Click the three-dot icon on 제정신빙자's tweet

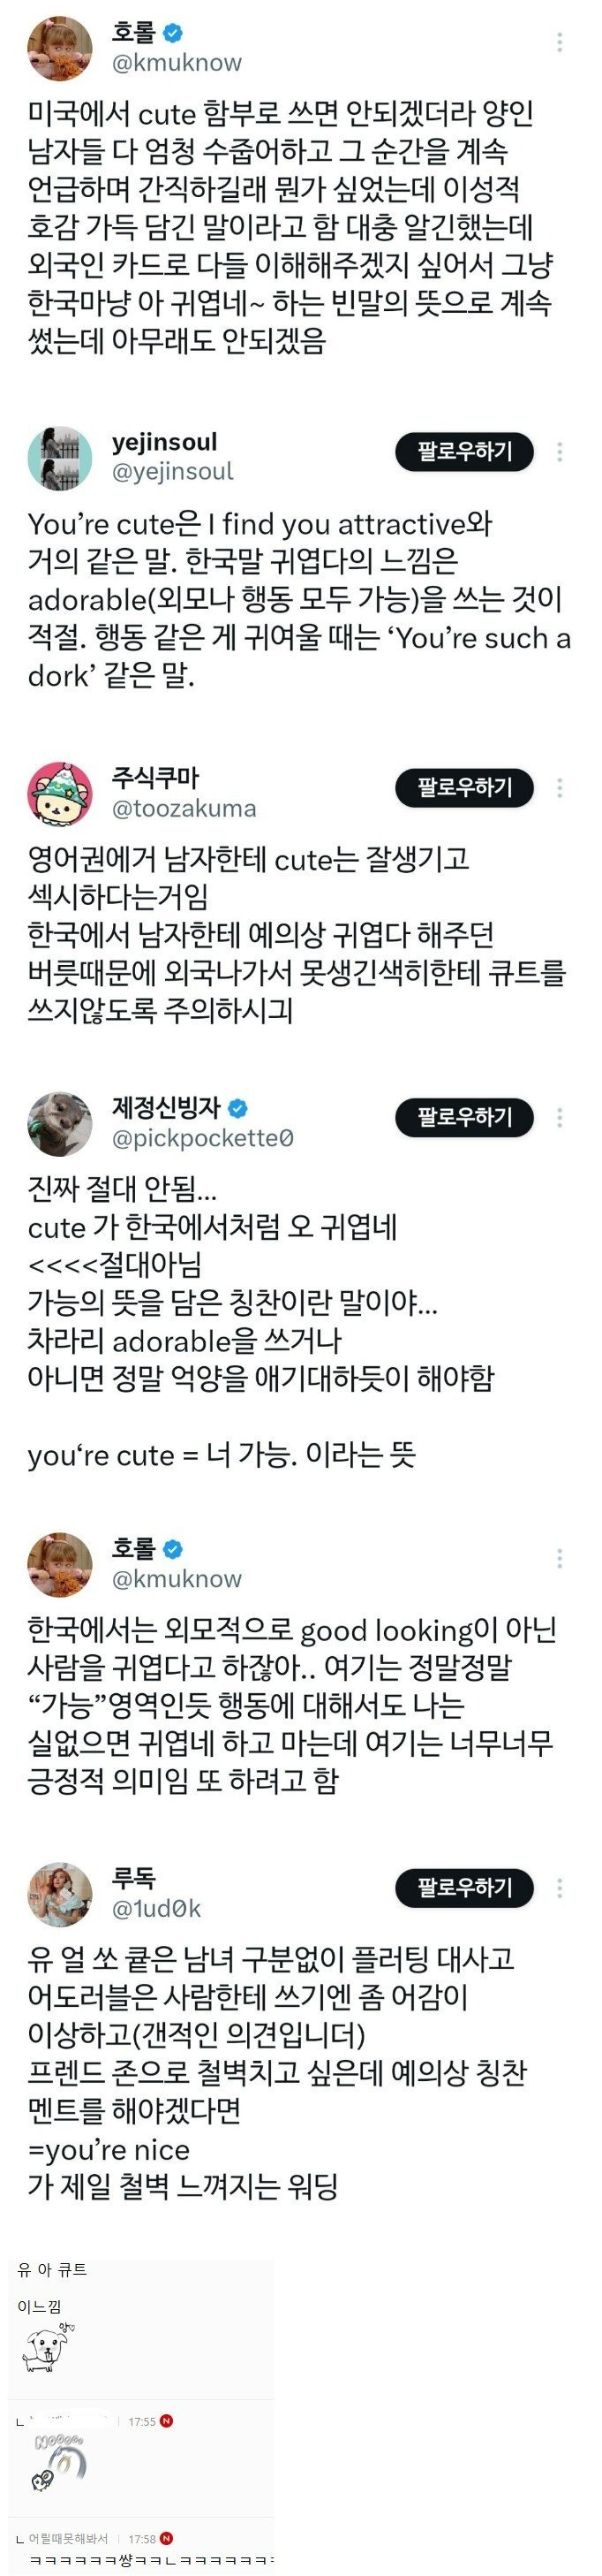pyautogui.click(x=560, y=1117)
